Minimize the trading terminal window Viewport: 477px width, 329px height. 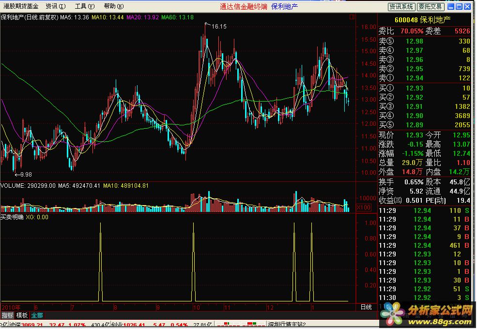tap(451, 7)
